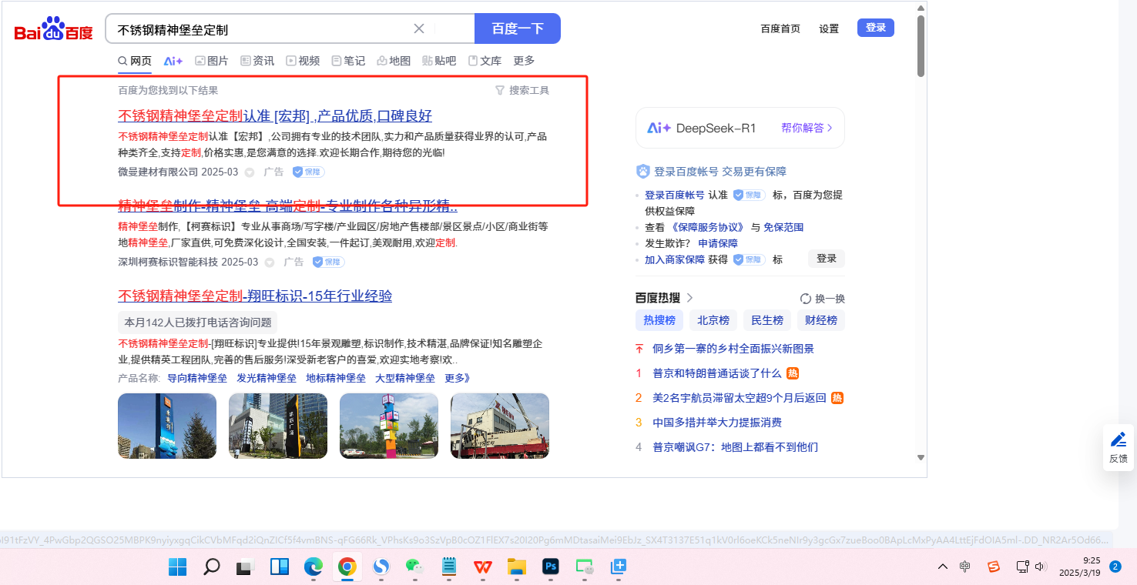The width and height of the screenshot is (1137, 585).
Task: Expand the 百度热搜 chevron
Action: (689, 298)
